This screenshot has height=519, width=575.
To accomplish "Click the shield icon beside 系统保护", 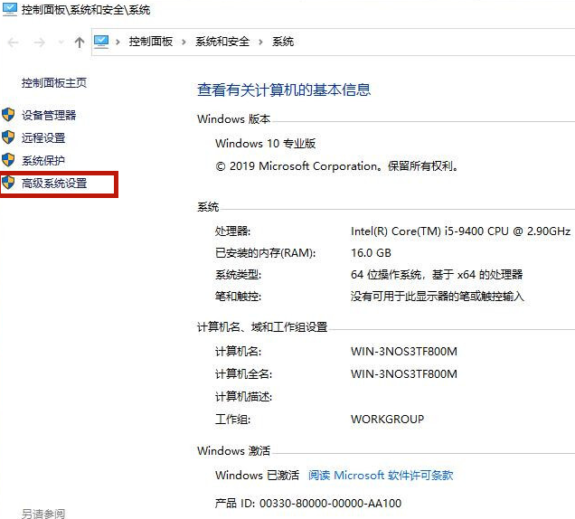I will click(x=8, y=160).
